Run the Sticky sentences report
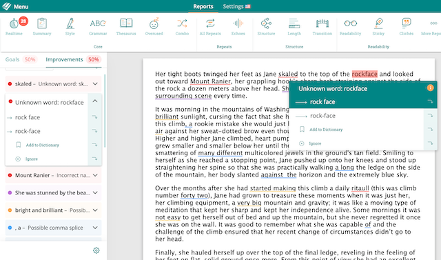441x260 pixels. [378, 26]
